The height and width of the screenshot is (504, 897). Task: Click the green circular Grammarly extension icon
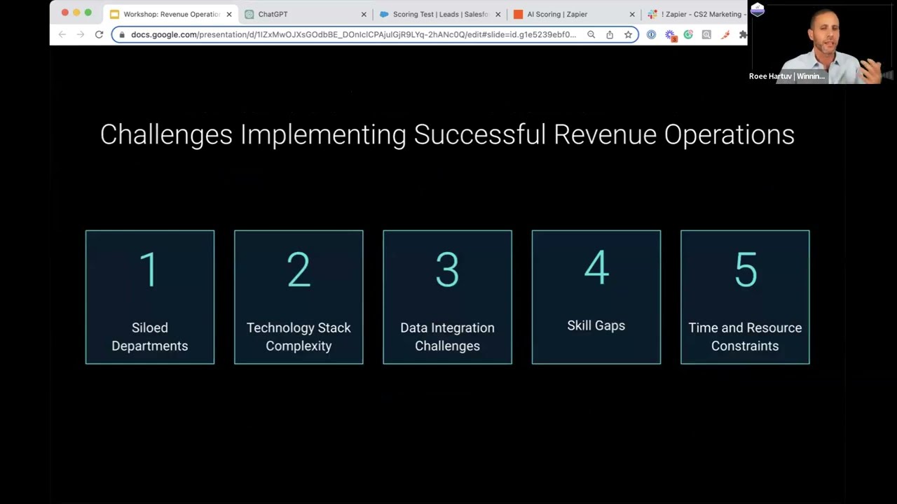coord(688,34)
